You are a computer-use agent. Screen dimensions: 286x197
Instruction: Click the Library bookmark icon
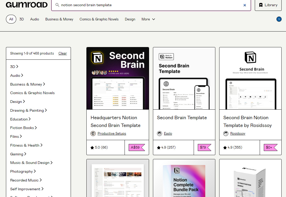(x=261, y=5)
